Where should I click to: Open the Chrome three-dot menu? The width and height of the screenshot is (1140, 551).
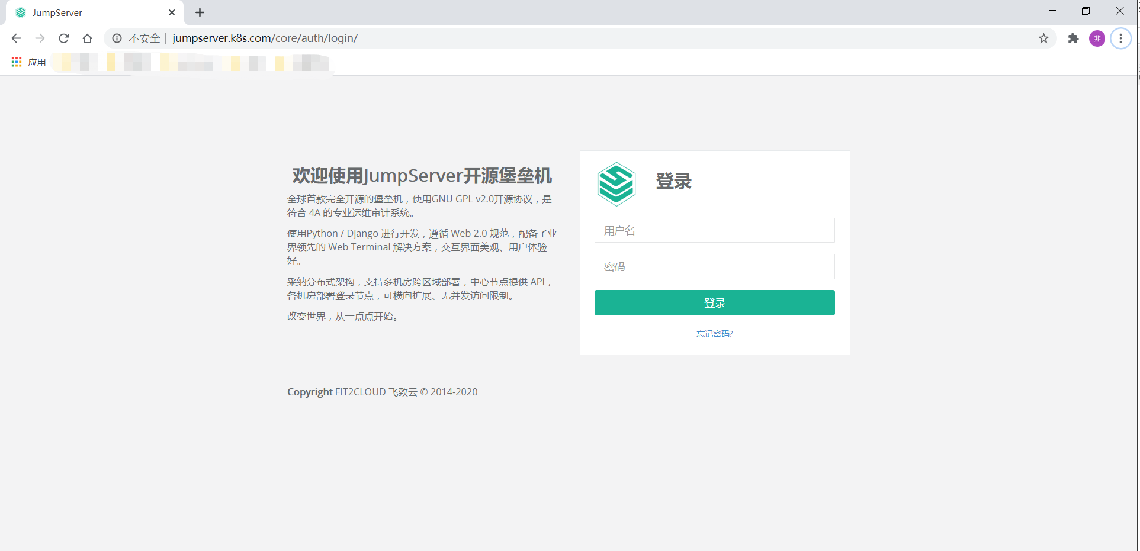pos(1120,38)
